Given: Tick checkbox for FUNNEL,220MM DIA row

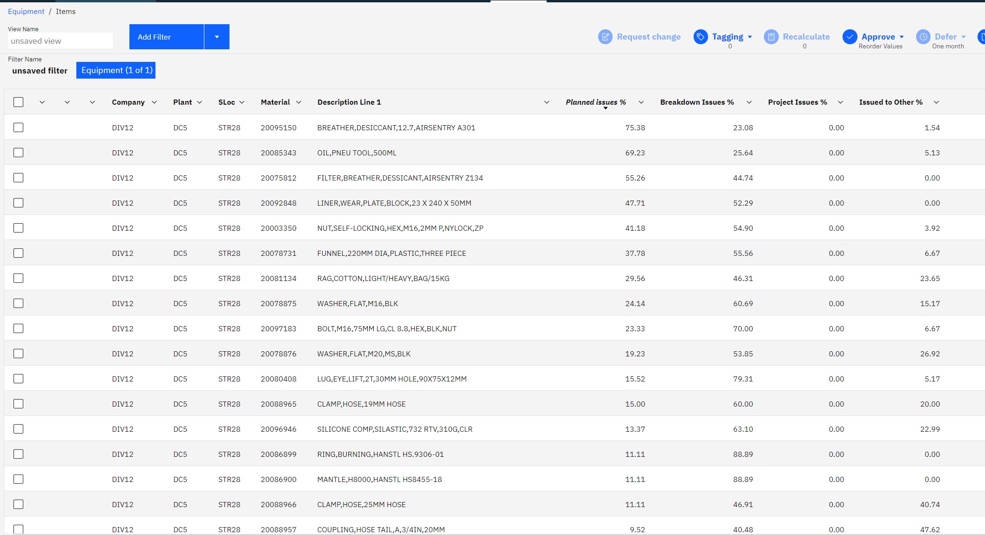Looking at the screenshot, I should point(19,253).
